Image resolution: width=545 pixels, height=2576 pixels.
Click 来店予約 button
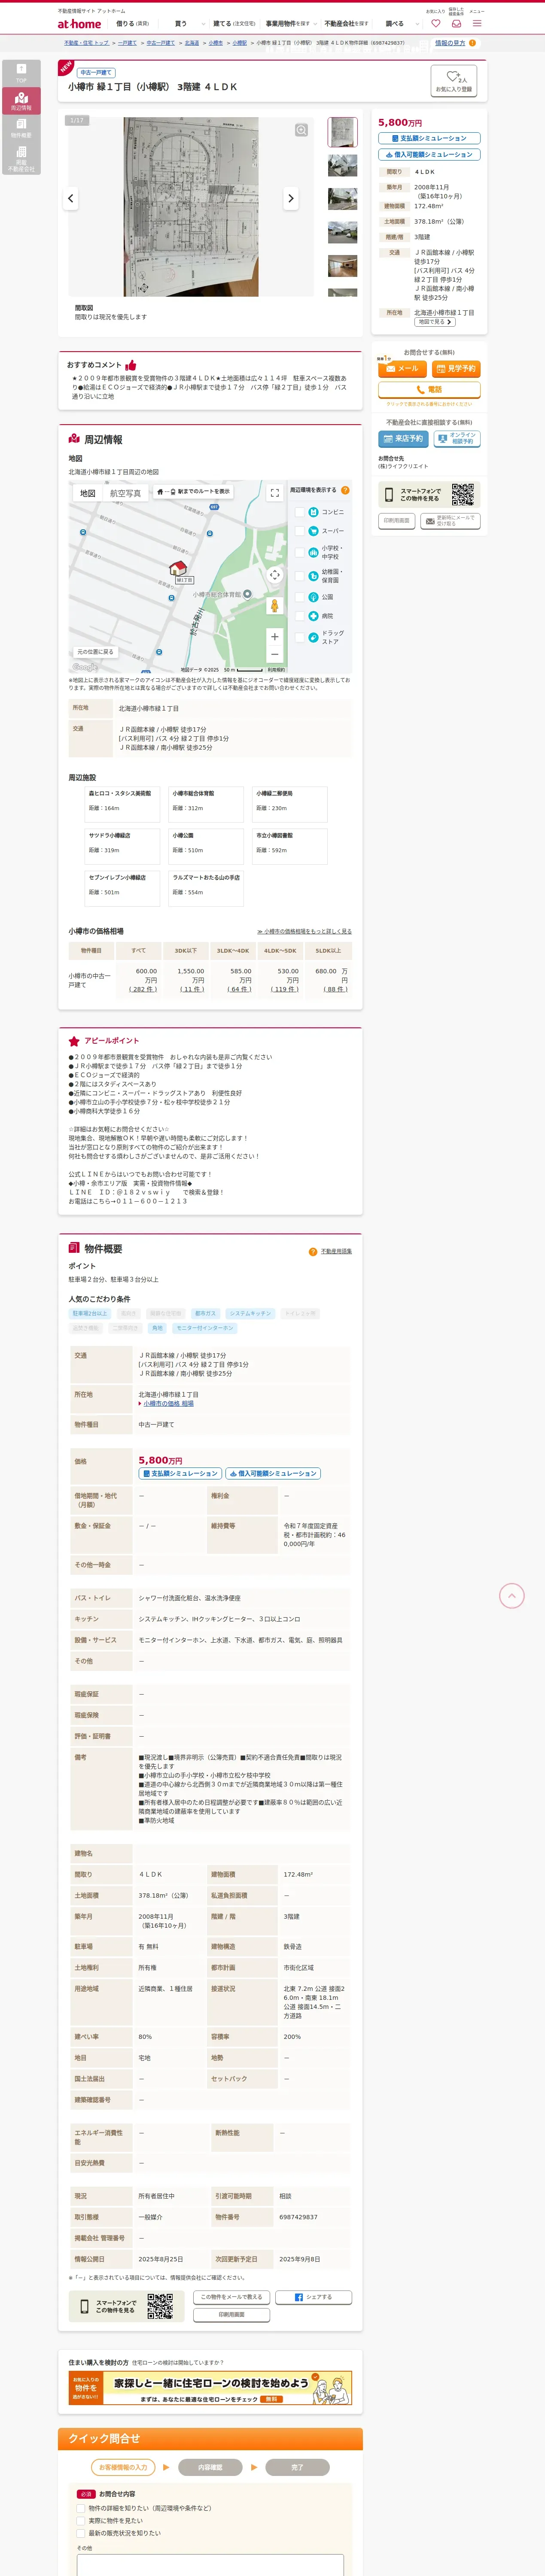402,439
